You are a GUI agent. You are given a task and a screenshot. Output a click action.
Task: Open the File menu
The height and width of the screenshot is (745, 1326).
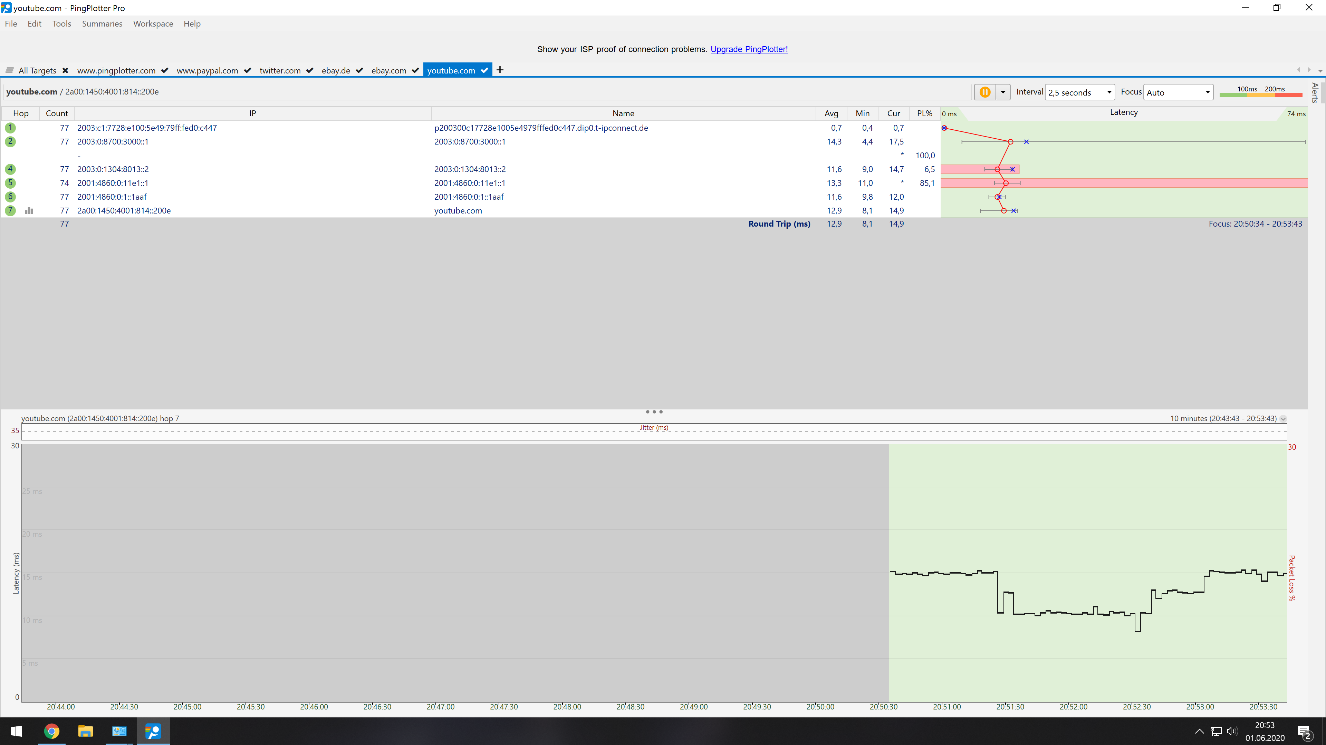pos(11,24)
